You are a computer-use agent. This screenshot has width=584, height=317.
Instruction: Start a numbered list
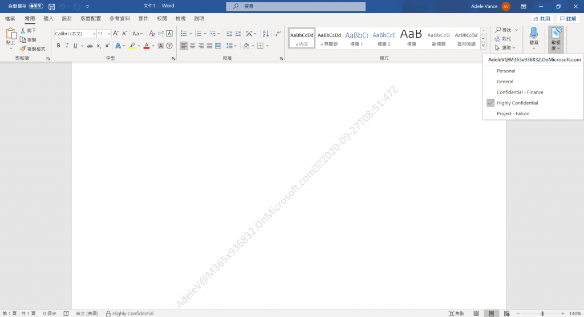198,34
